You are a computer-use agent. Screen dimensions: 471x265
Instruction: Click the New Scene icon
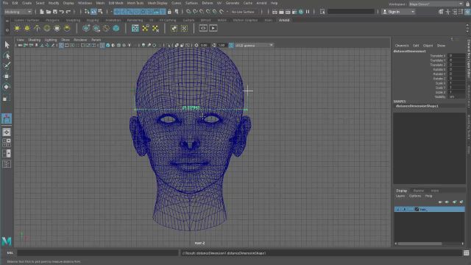click(x=42, y=12)
